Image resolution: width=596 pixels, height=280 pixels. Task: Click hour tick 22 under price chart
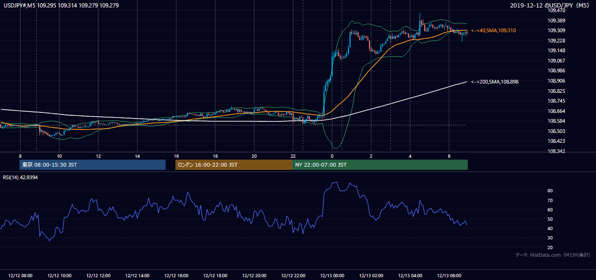293,156
